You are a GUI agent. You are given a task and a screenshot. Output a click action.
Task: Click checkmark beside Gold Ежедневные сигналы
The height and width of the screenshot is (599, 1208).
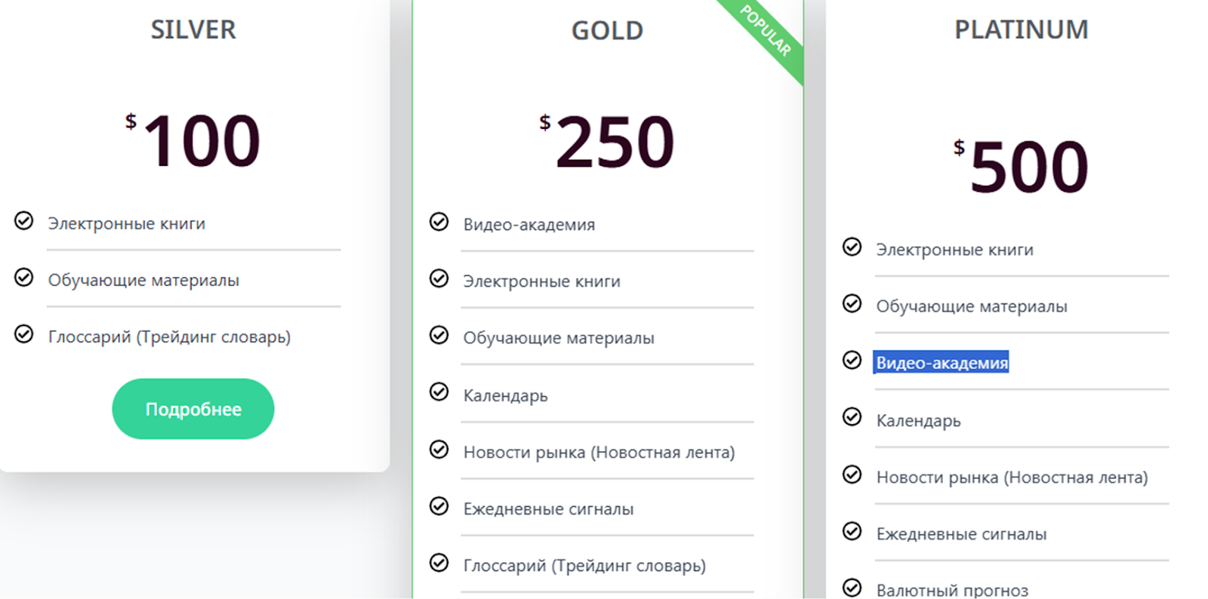click(439, 506)
